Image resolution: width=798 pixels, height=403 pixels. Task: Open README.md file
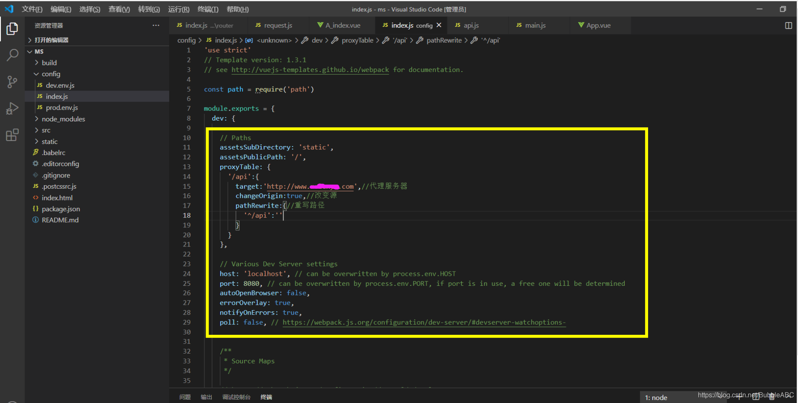pos(60,220)
